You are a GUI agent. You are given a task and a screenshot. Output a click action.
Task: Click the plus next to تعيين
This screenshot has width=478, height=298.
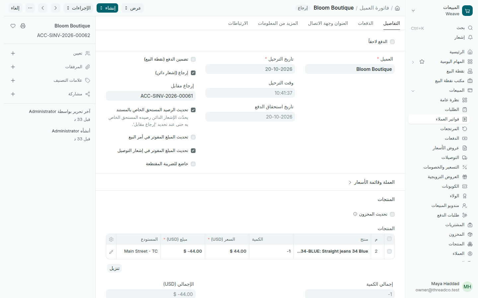[13, 53]
